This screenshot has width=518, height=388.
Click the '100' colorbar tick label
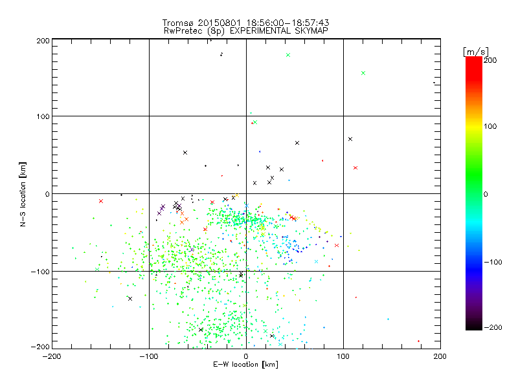click(x=490, y=126)
